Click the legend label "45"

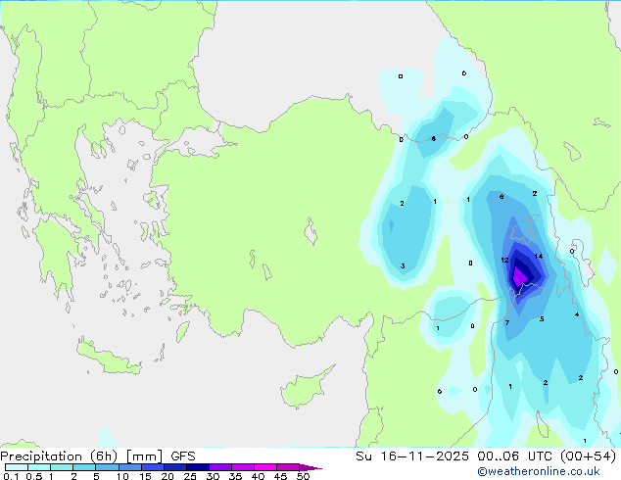click(280, 476)
